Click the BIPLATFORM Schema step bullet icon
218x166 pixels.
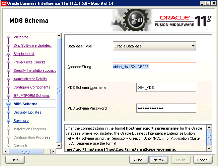coord(8,96)
